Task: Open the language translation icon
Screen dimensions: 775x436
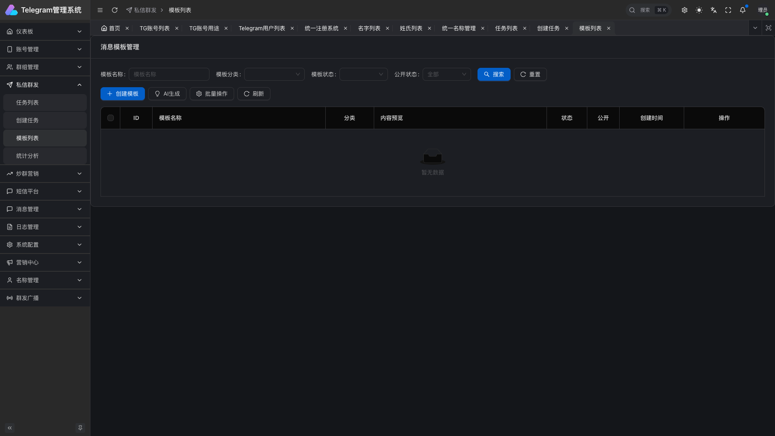Action: 714,10
